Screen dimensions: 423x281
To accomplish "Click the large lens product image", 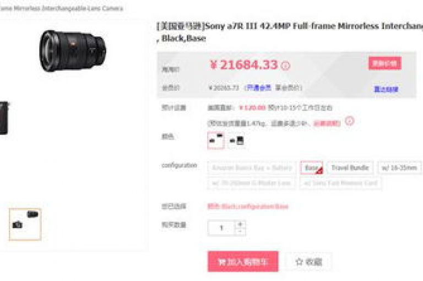I will click(73, 51).
